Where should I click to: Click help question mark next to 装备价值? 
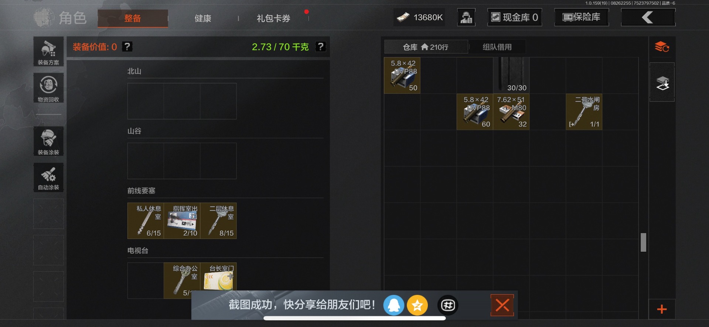tap(127, 46)
